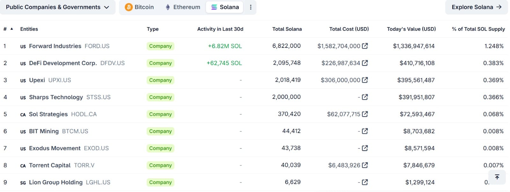Click the Bitcoin logo icon
The image size is (510, 192).
pyautogui.click(x=129, y=7)
